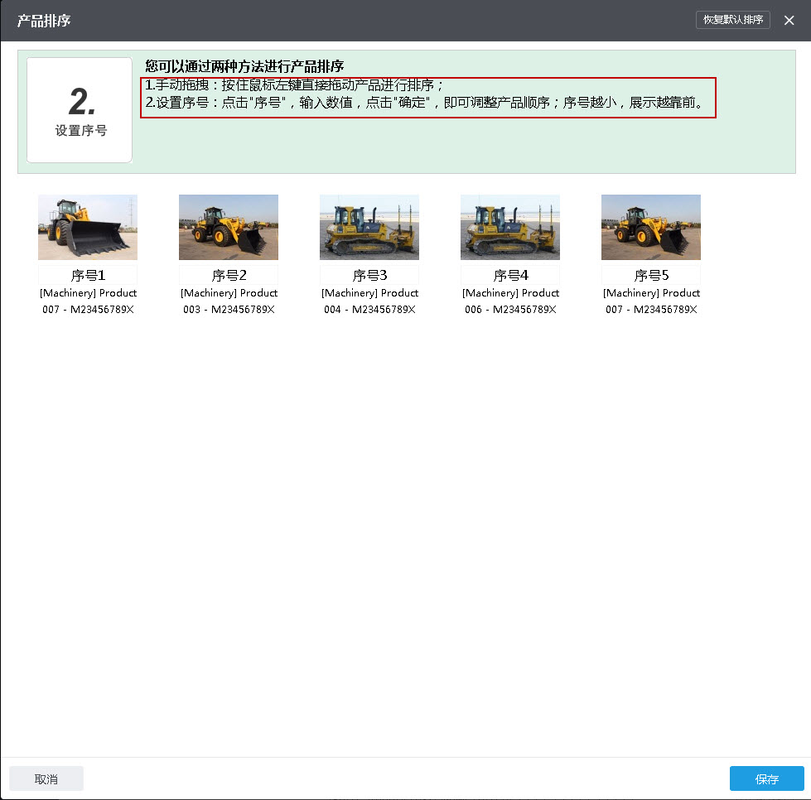Click product name Product 004 - M23456789X
The image size is (811, 800).
pos(369,301)
